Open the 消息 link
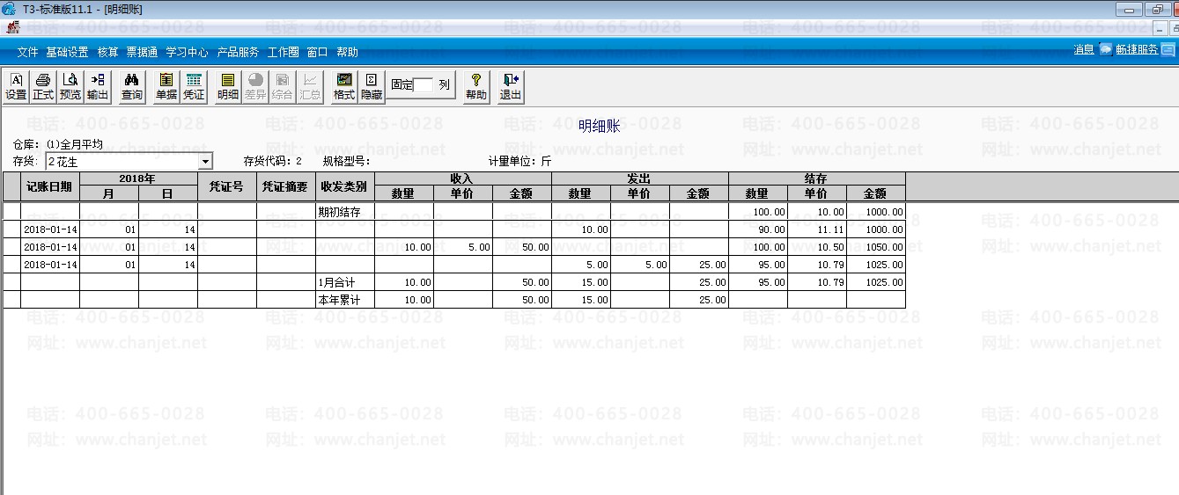 click(x=1084, y=50)
